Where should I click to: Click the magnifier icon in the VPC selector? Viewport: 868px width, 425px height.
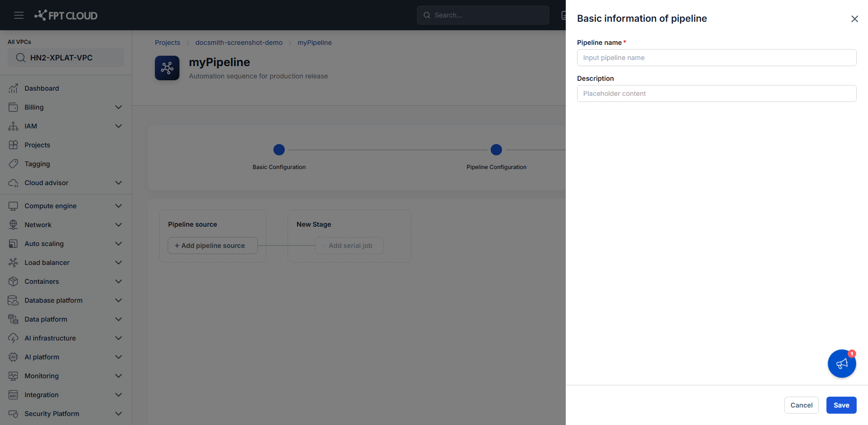21,58
